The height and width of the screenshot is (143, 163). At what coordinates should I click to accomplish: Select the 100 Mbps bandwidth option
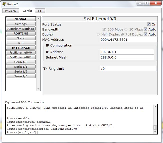104,29
